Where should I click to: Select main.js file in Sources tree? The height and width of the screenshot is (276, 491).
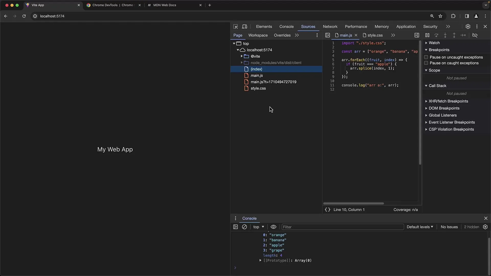tap(257, 75)
